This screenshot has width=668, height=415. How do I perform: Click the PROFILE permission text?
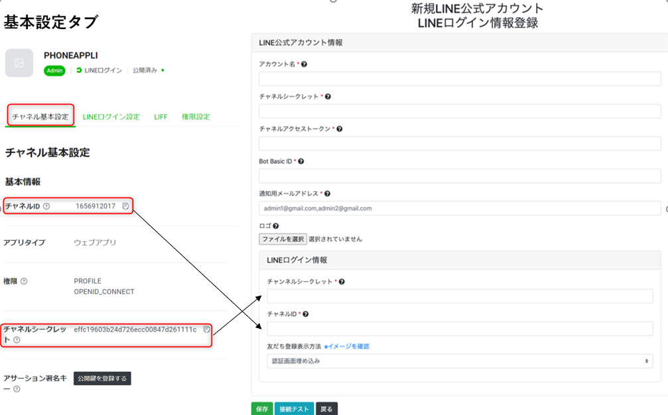coord(88,281)
